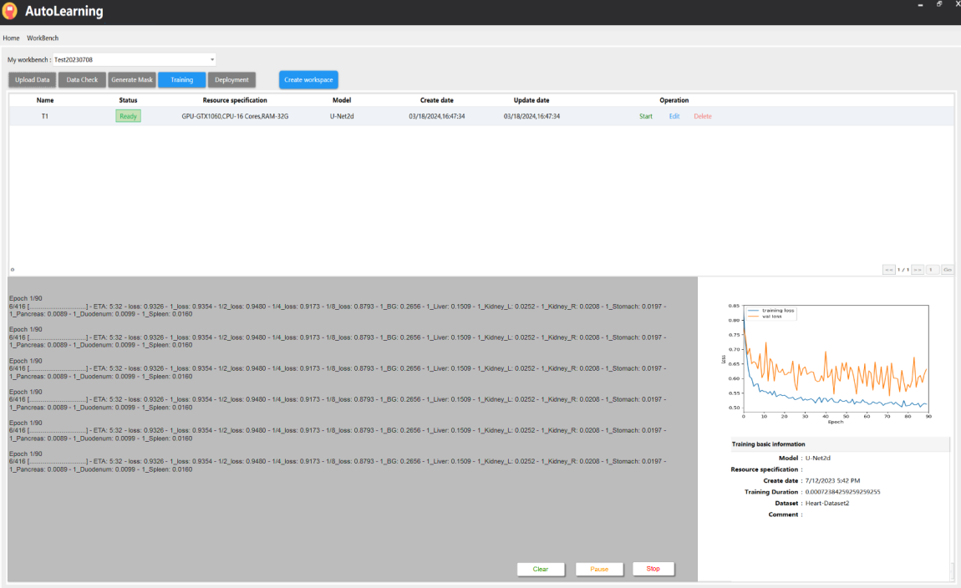Click the Ready status badge
This screenshot has height=588, width=961.
[128, 116]
